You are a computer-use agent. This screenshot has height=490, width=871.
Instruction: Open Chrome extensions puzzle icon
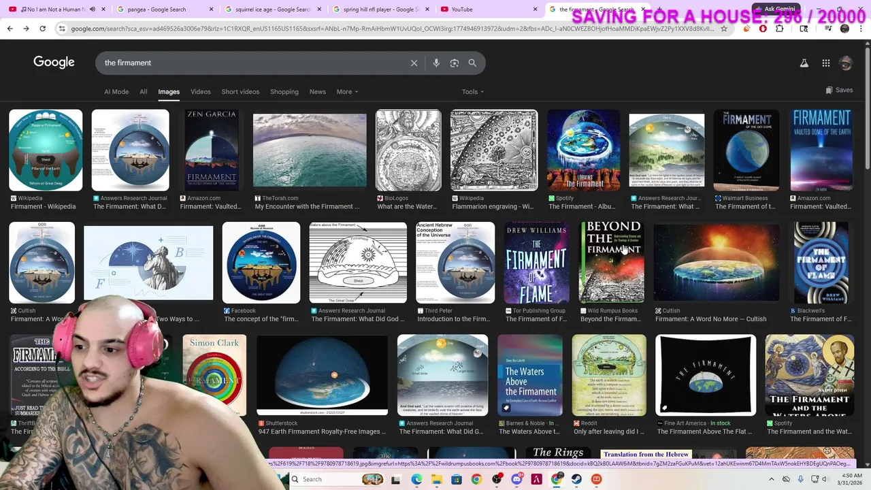point(779,29)
